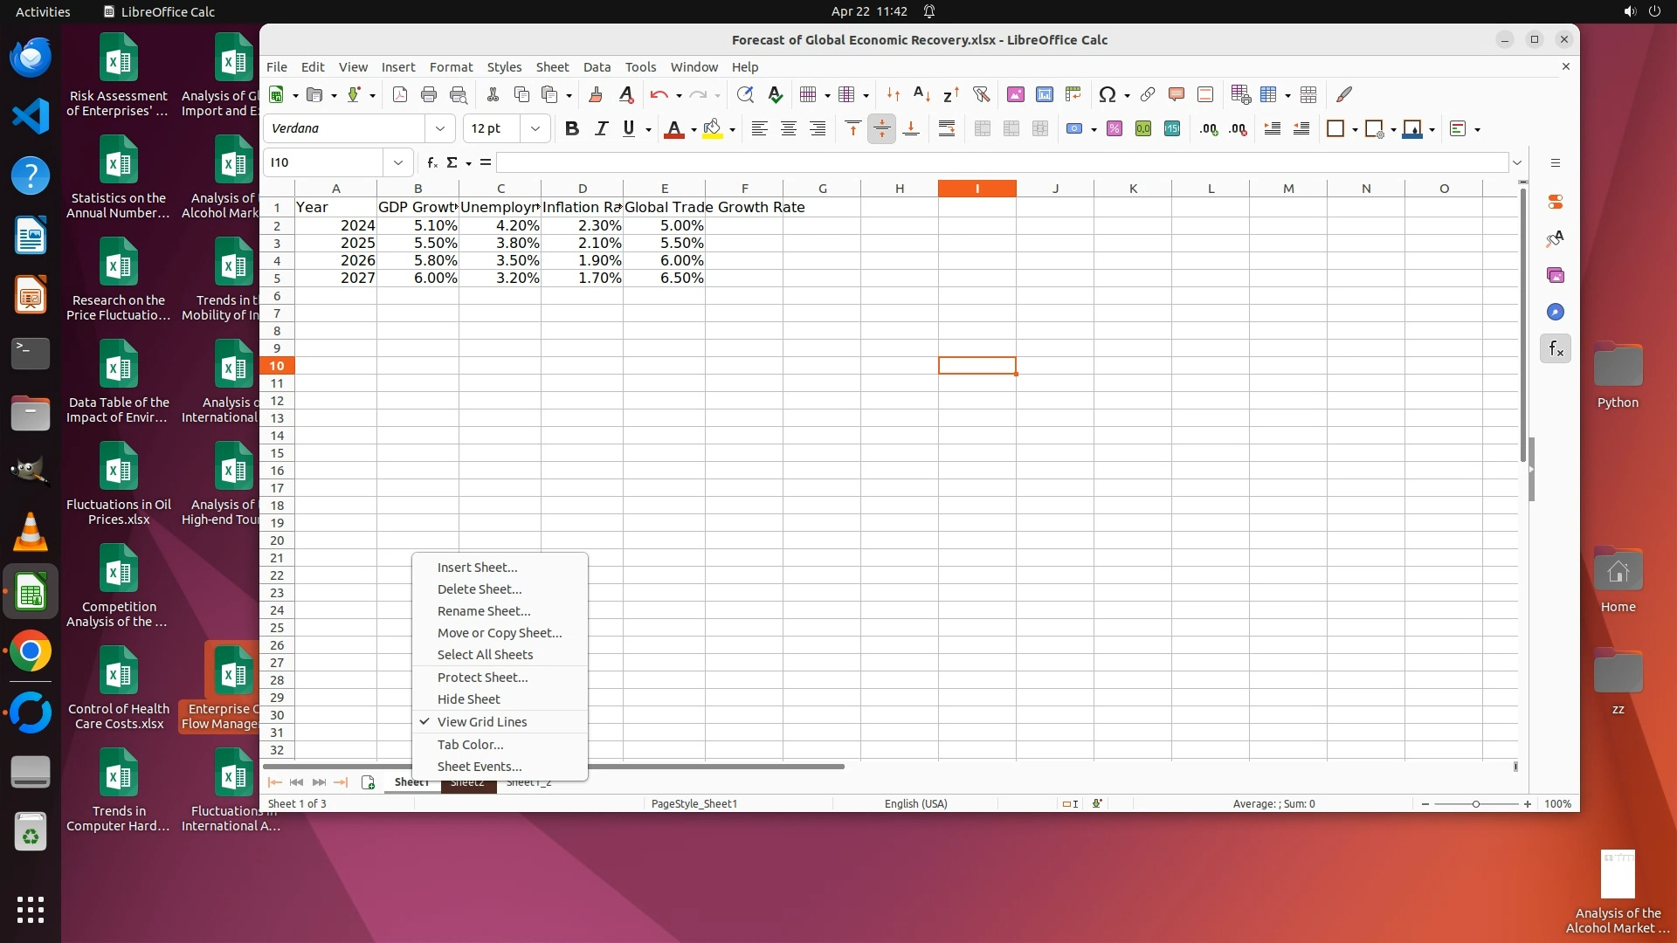Click Insert Sheet in context menu

click(477, 568)
